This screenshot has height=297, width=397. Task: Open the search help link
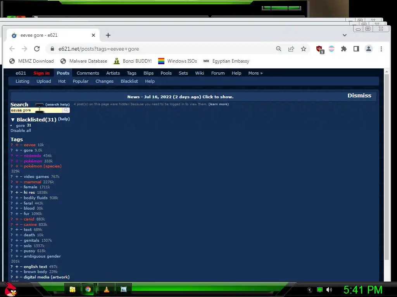click(57, 104)
